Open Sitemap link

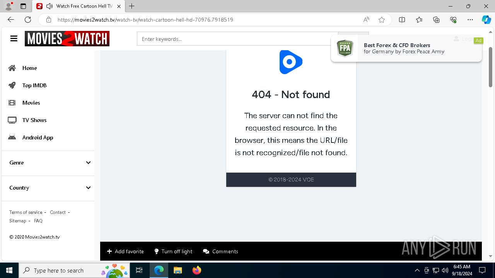click(x=18, y=221)
